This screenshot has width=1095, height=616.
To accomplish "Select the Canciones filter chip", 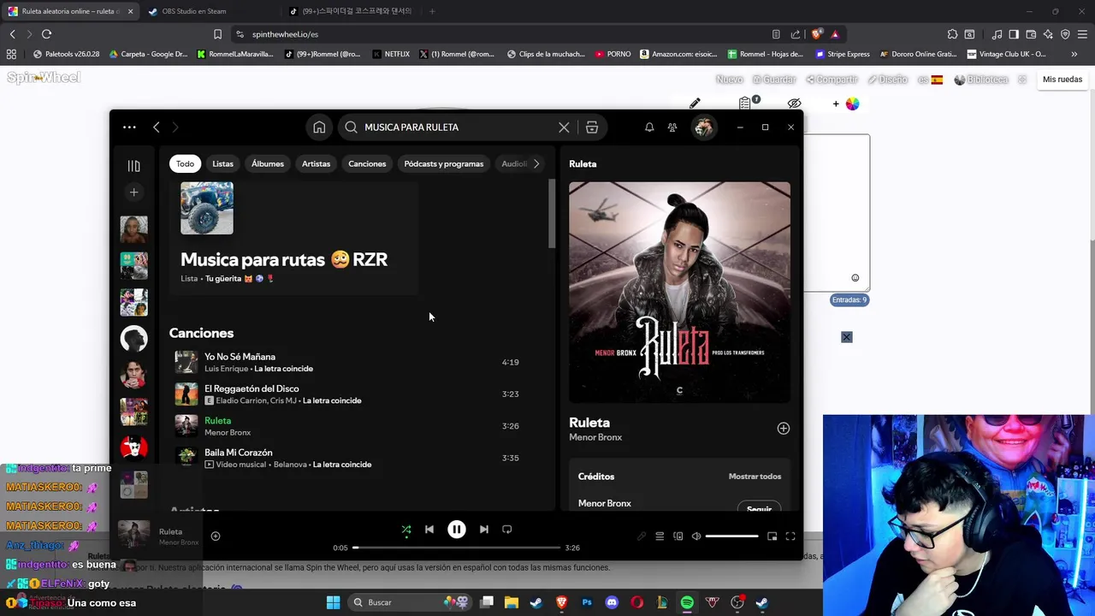I will pos(367,163).
